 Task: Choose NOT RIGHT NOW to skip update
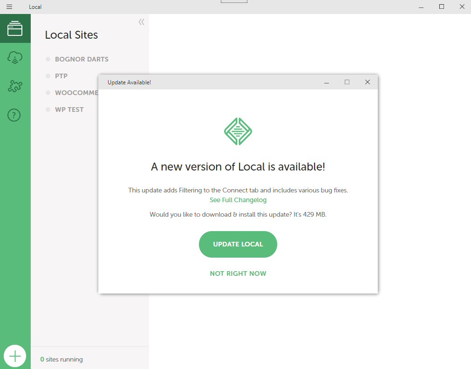point(238,273)
